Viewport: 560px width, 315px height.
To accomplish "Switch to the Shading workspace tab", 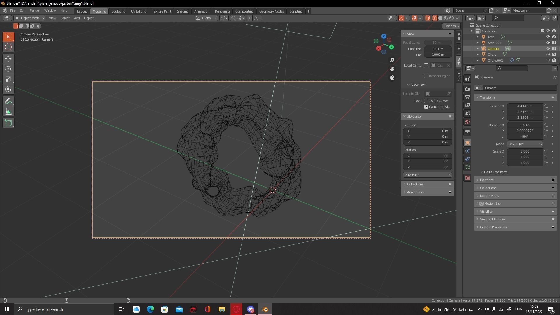I will tap(183, 11).
